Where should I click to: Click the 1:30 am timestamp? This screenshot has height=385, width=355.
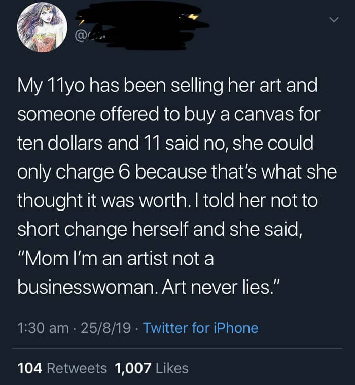coord(43,328)
